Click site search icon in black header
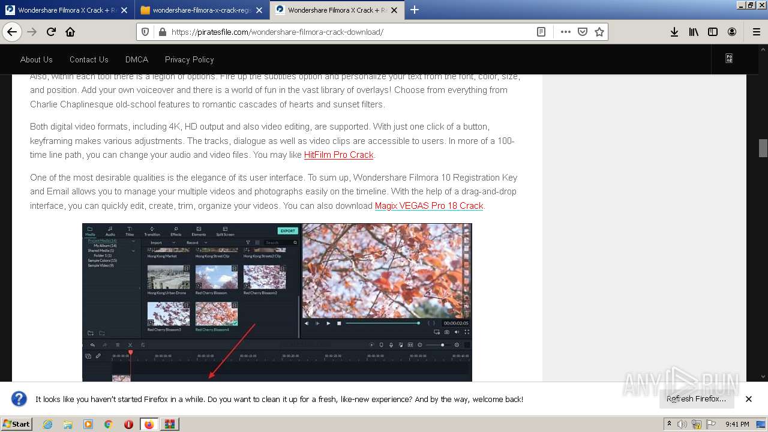Image resolution: width=768 pixels, height=432 pixels. pyautogui.click(x=729, y=59)
